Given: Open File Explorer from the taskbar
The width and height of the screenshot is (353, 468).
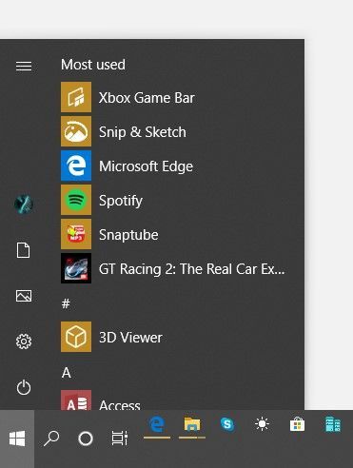Looking at the screenshot, I should 192,425.
